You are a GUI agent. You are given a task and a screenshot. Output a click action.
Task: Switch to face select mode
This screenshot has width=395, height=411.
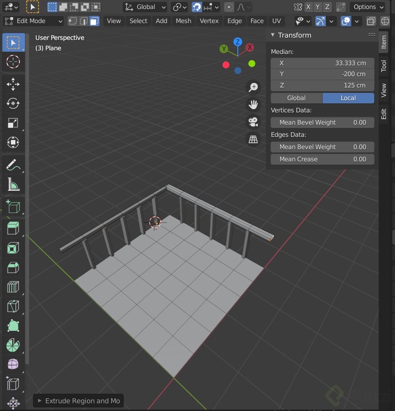(x=94, y=21)
